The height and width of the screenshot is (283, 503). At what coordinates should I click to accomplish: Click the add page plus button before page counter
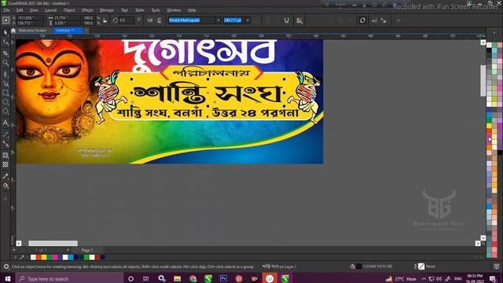tap(14, 250)
